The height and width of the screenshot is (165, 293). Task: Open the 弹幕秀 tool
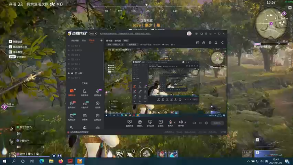point(85,117)
